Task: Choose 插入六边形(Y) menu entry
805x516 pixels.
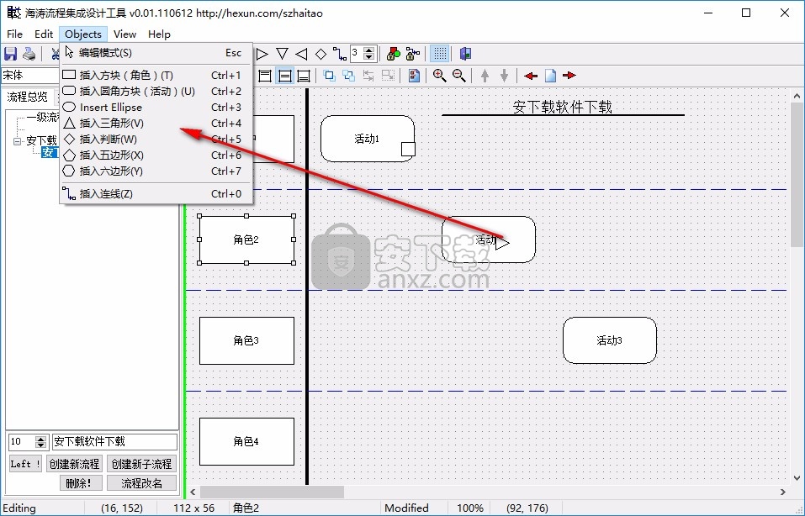Action: pyautogui.click(x=156, y=171)
